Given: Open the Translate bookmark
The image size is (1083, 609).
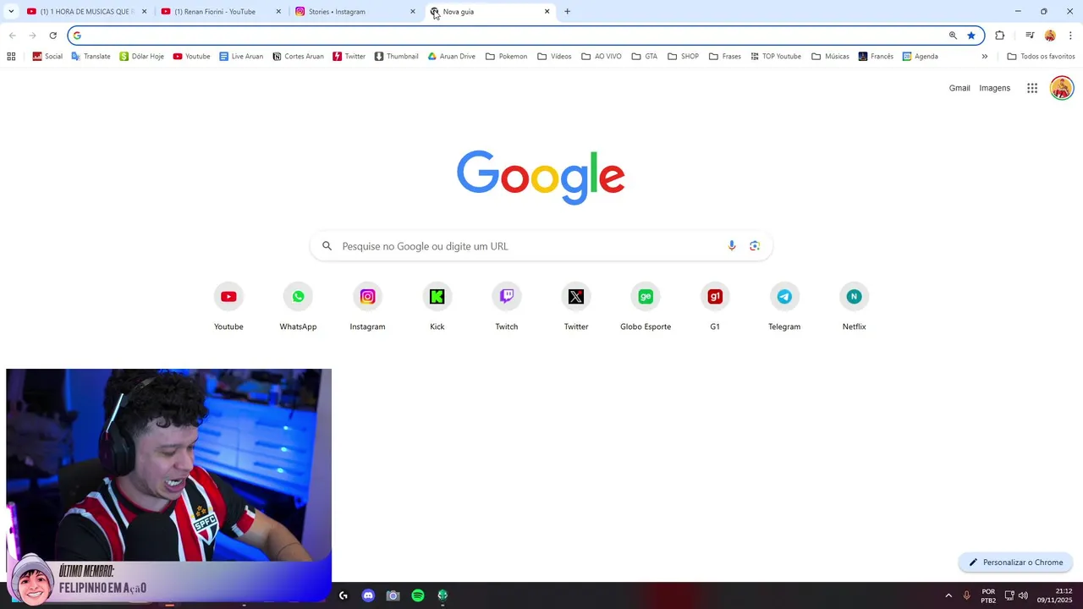Looking at the screenshot, I should [91, 57].
